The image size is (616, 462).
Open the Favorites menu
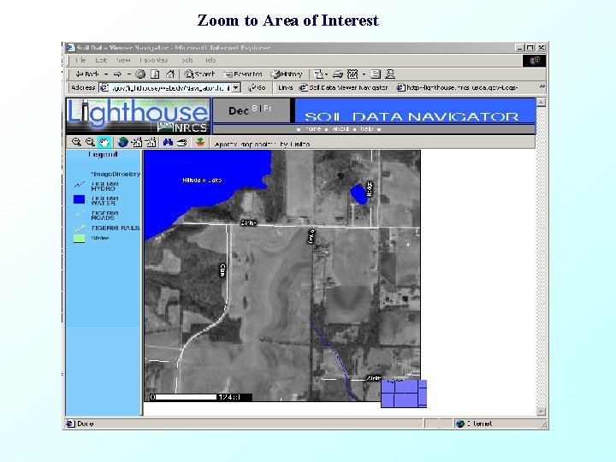click(x=154, y=60)
